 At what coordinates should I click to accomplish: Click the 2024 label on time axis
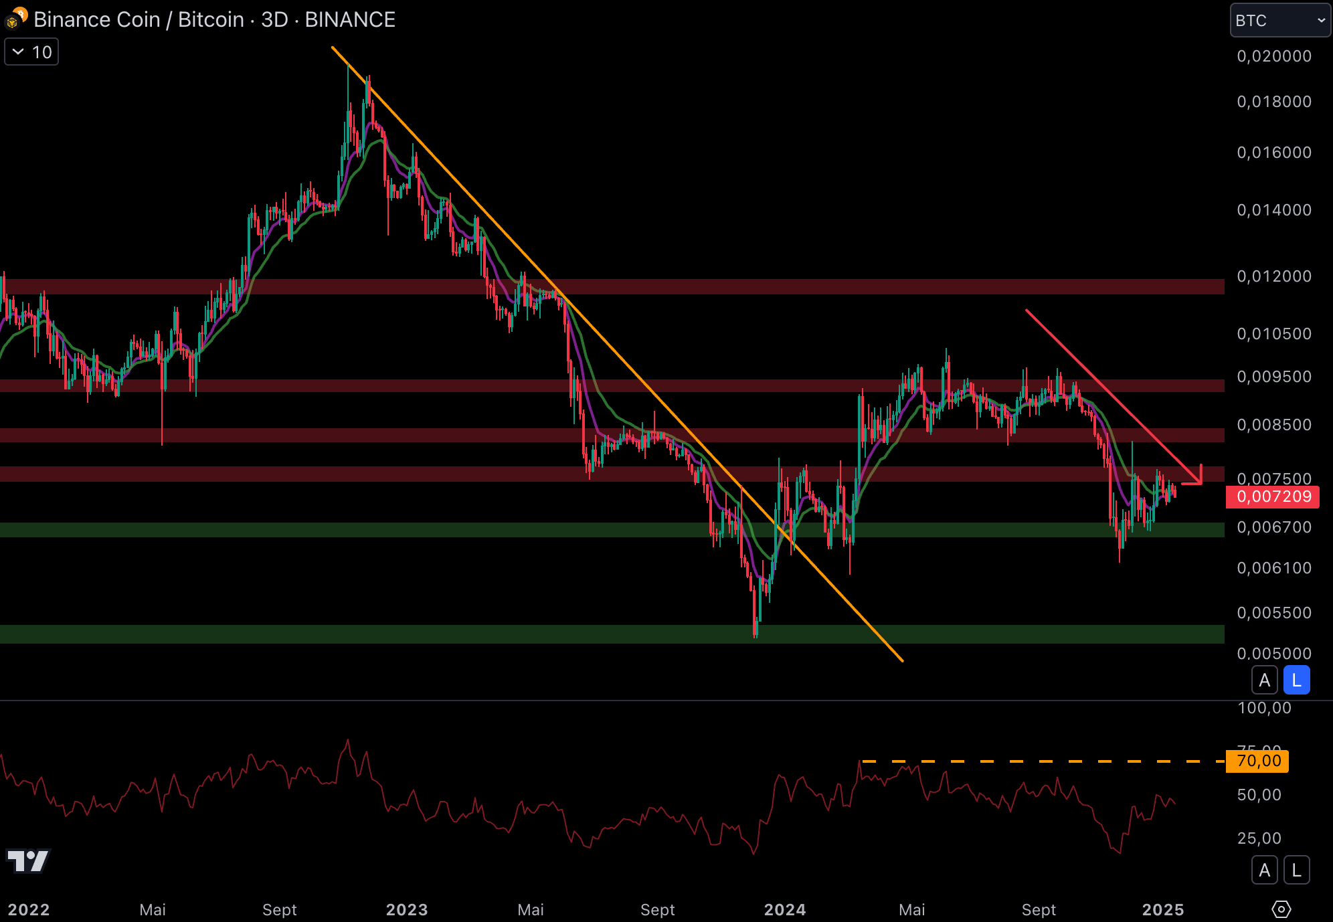tap(784, 909)
